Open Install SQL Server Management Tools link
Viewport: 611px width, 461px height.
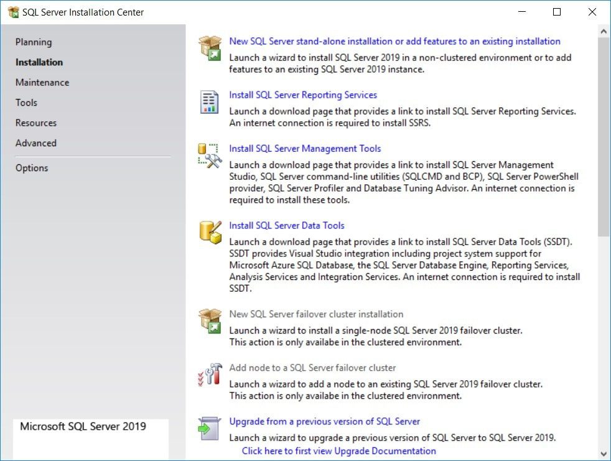[305, 149]
